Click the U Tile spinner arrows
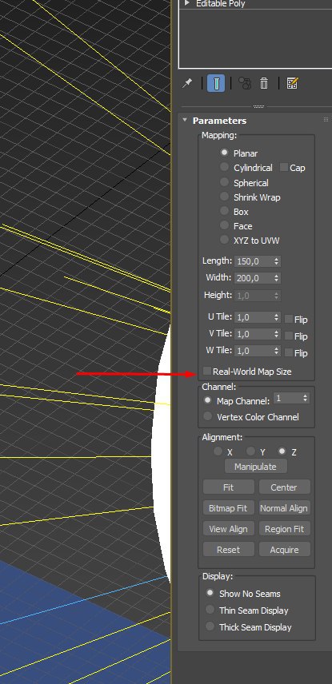This screenshot has height=684, width=332. (277, 317)
